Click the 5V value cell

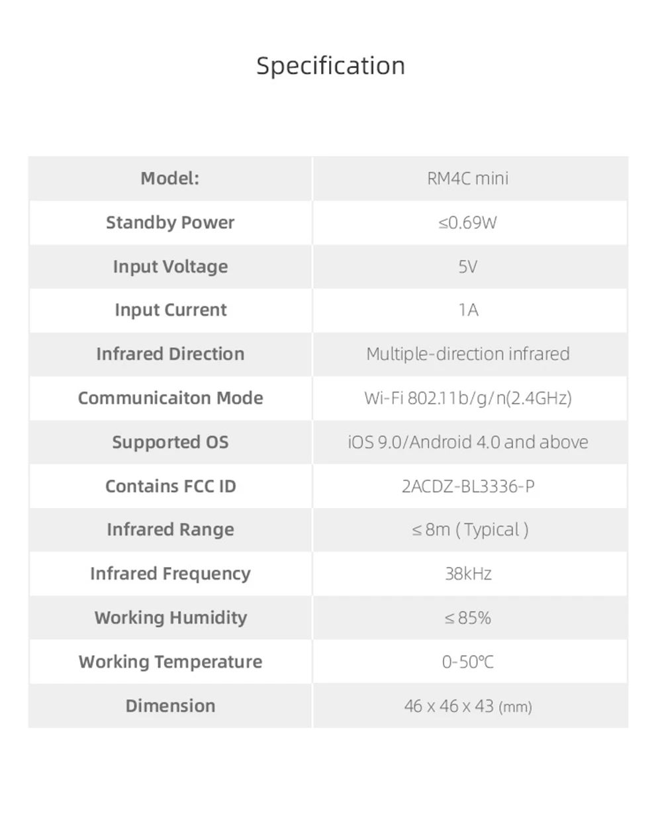(x=470, y=267)
